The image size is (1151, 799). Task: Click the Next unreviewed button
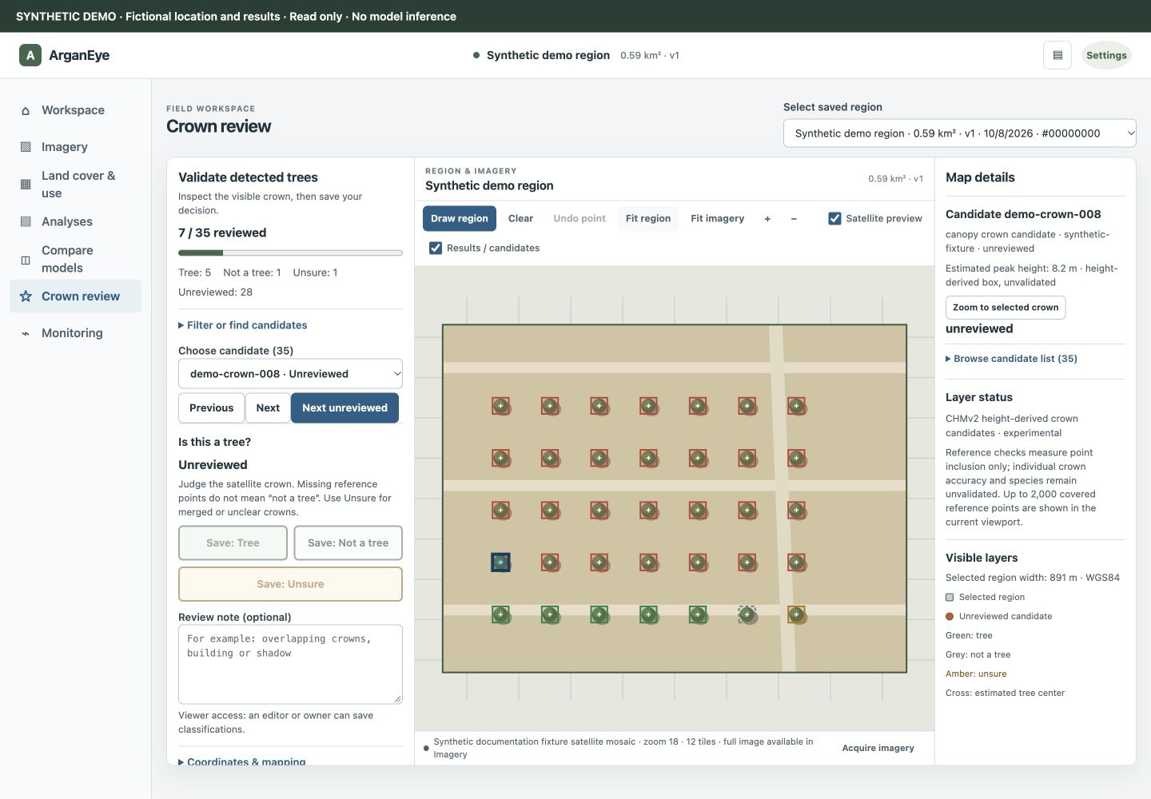point(345,407)
